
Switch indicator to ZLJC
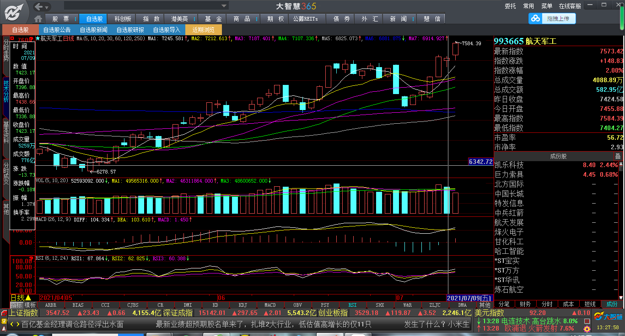click(435, 305)
